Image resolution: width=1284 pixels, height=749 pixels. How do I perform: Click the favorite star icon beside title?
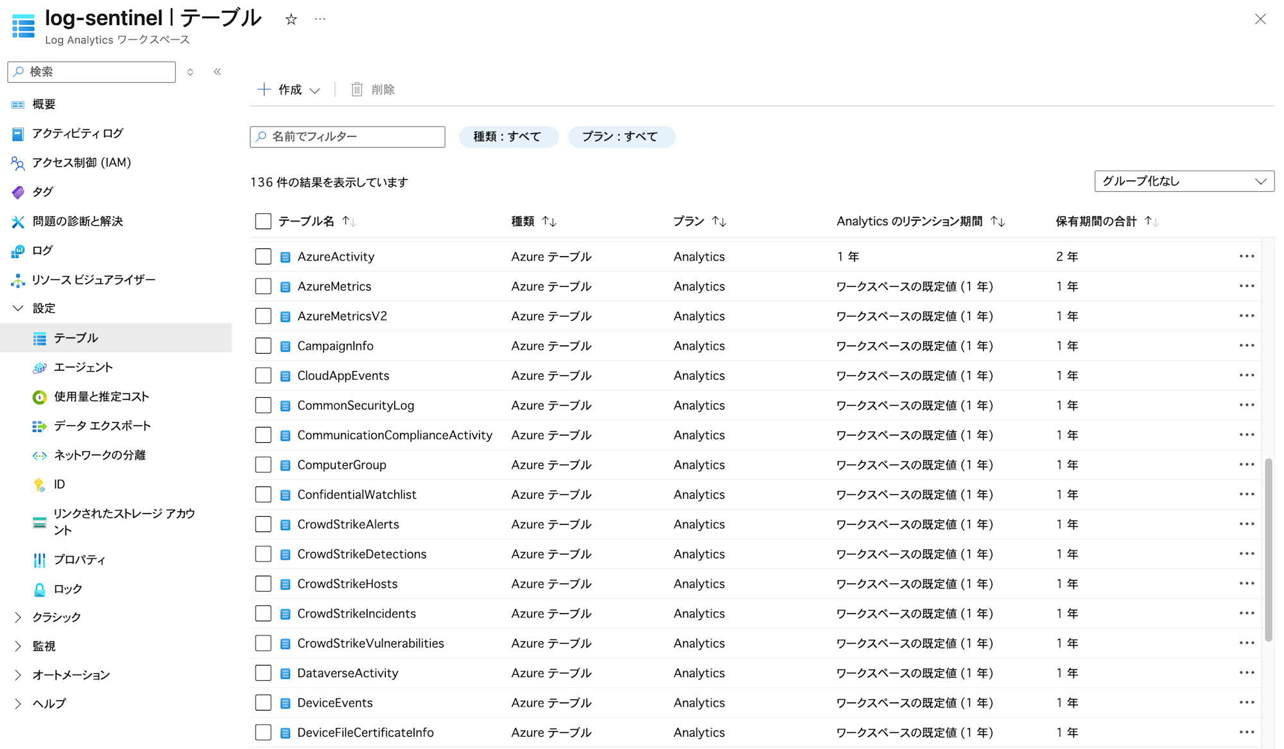click(x=291, y=19)
